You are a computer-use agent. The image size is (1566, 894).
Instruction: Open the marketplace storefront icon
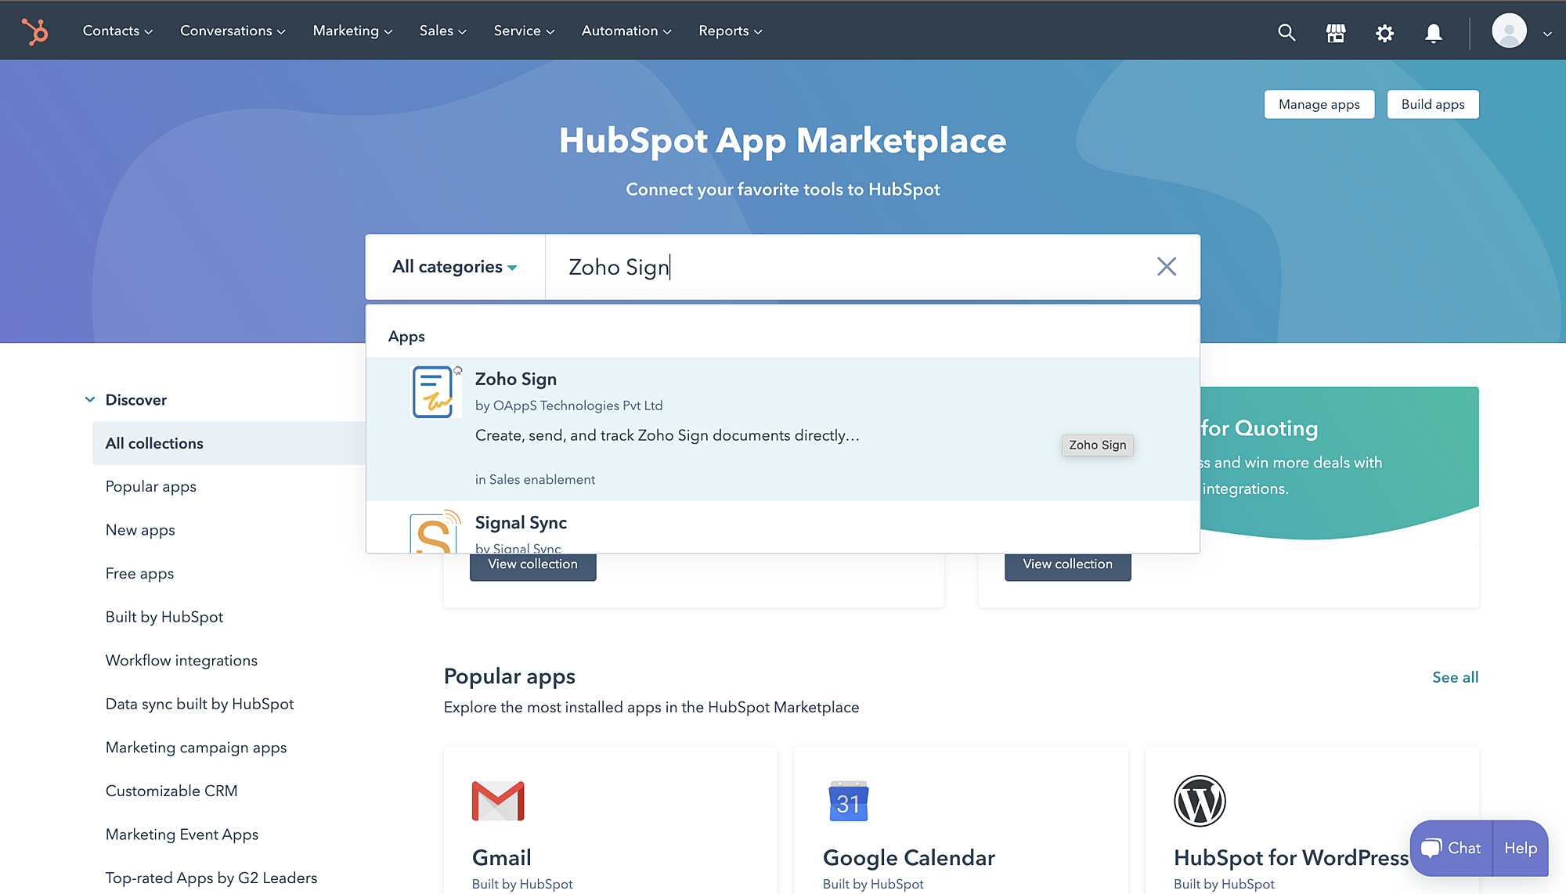pyautogui.click(x=1336, y=32)
